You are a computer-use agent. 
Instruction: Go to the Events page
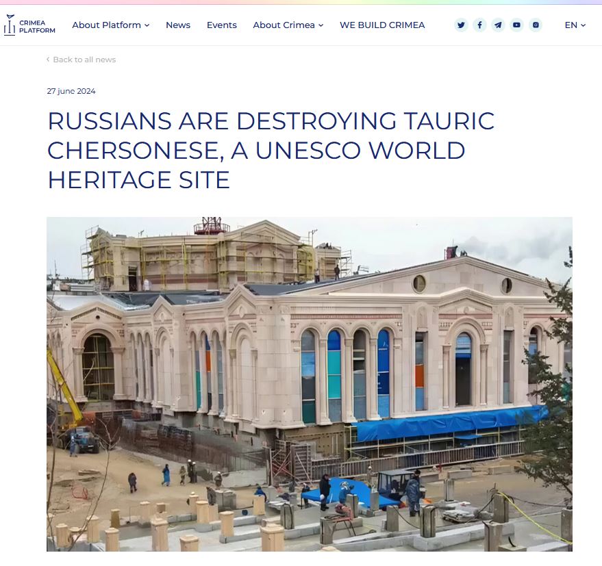click(221, 25)
